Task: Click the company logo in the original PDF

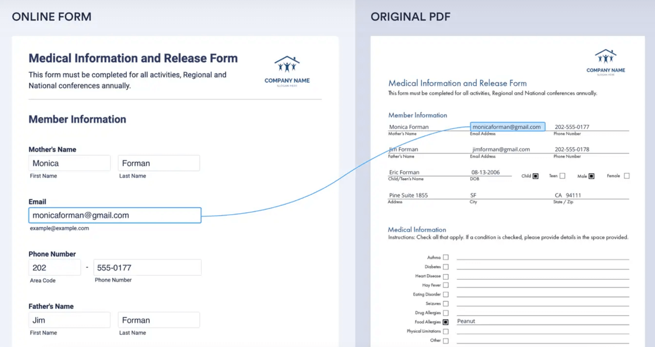Action: 606,62
